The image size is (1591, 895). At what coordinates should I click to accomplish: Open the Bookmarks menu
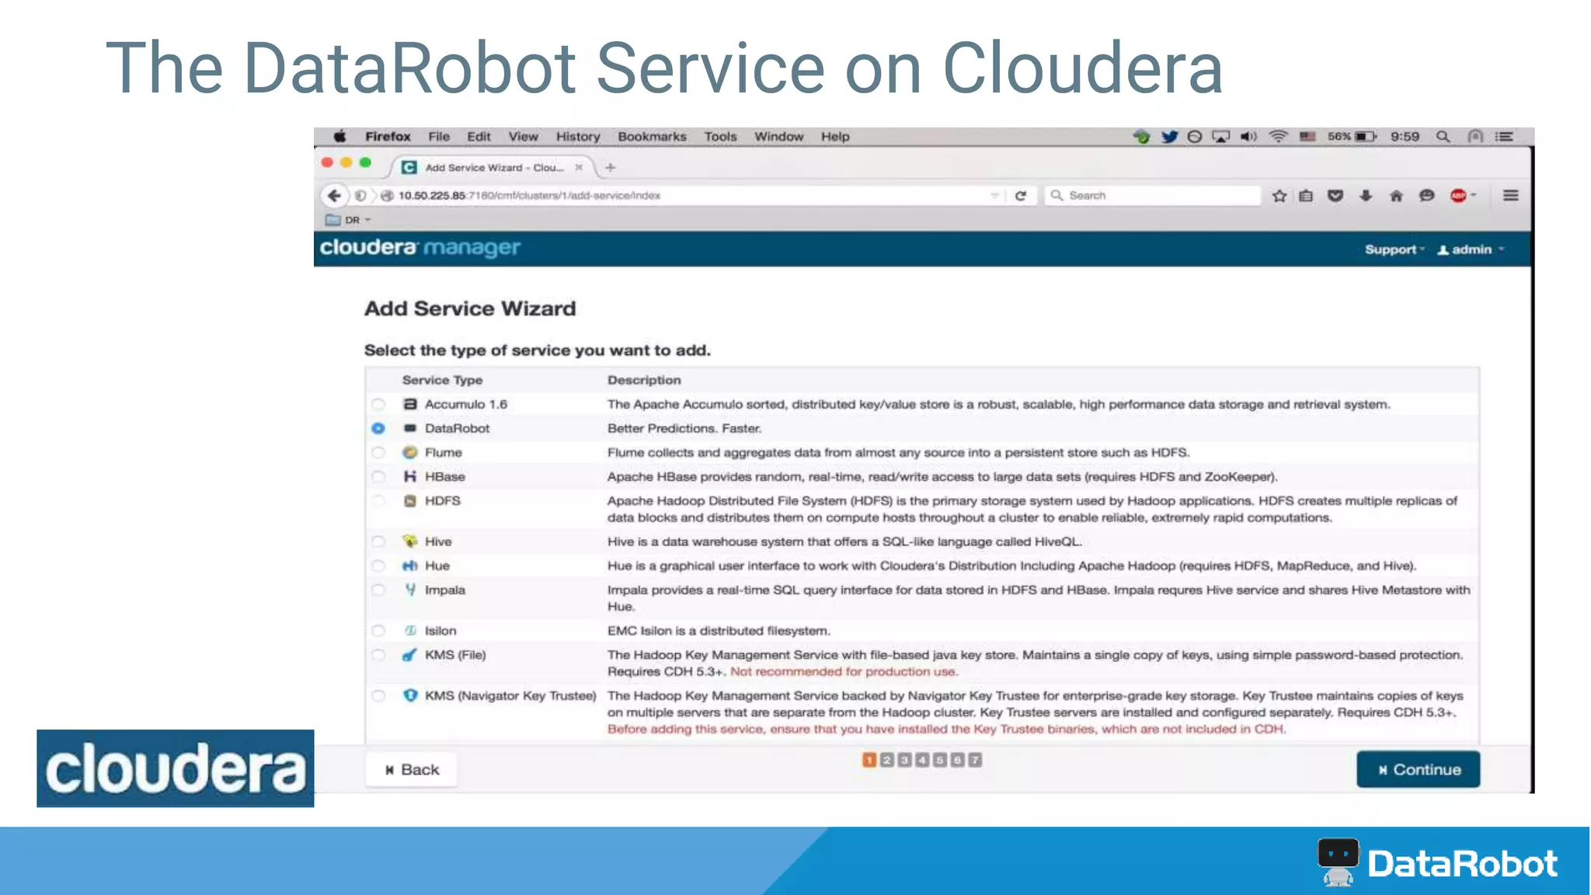652,136
